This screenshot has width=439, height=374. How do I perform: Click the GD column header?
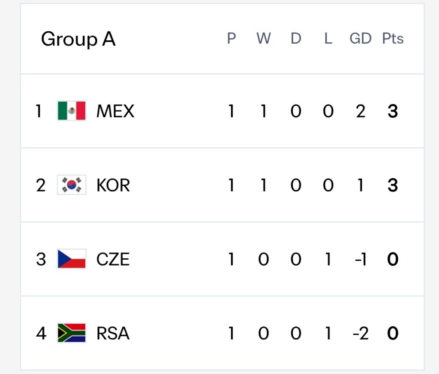pyautogui.click(x=360, y=38)
